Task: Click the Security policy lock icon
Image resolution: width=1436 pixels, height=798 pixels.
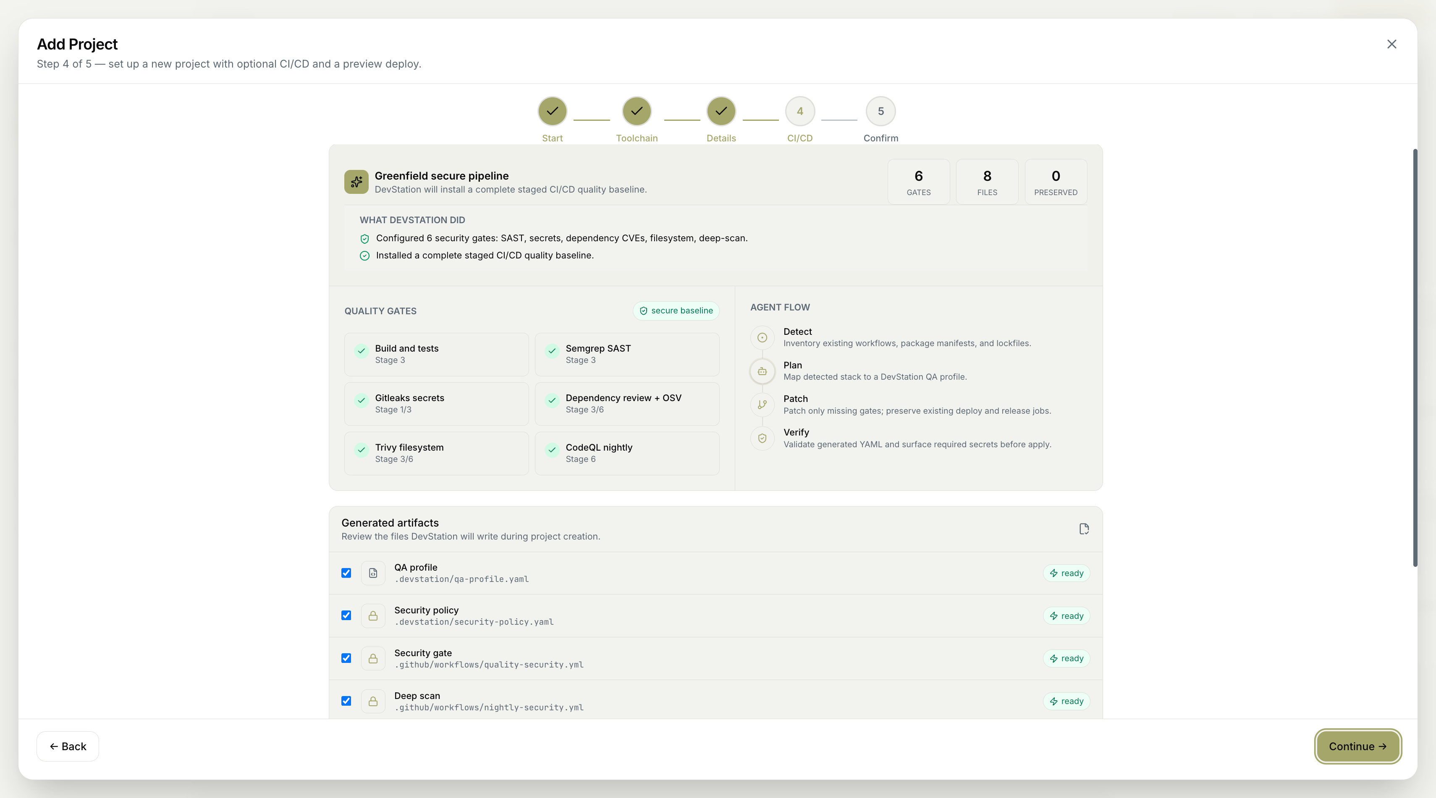Action: [x=373, y=616]
